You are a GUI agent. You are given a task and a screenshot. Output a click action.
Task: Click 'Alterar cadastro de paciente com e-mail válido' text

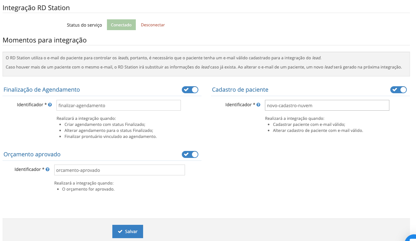click(x=318, y=130)
